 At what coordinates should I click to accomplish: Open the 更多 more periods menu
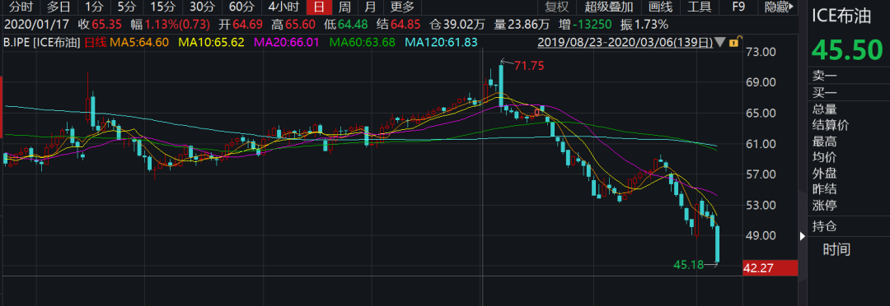[402, 7]
